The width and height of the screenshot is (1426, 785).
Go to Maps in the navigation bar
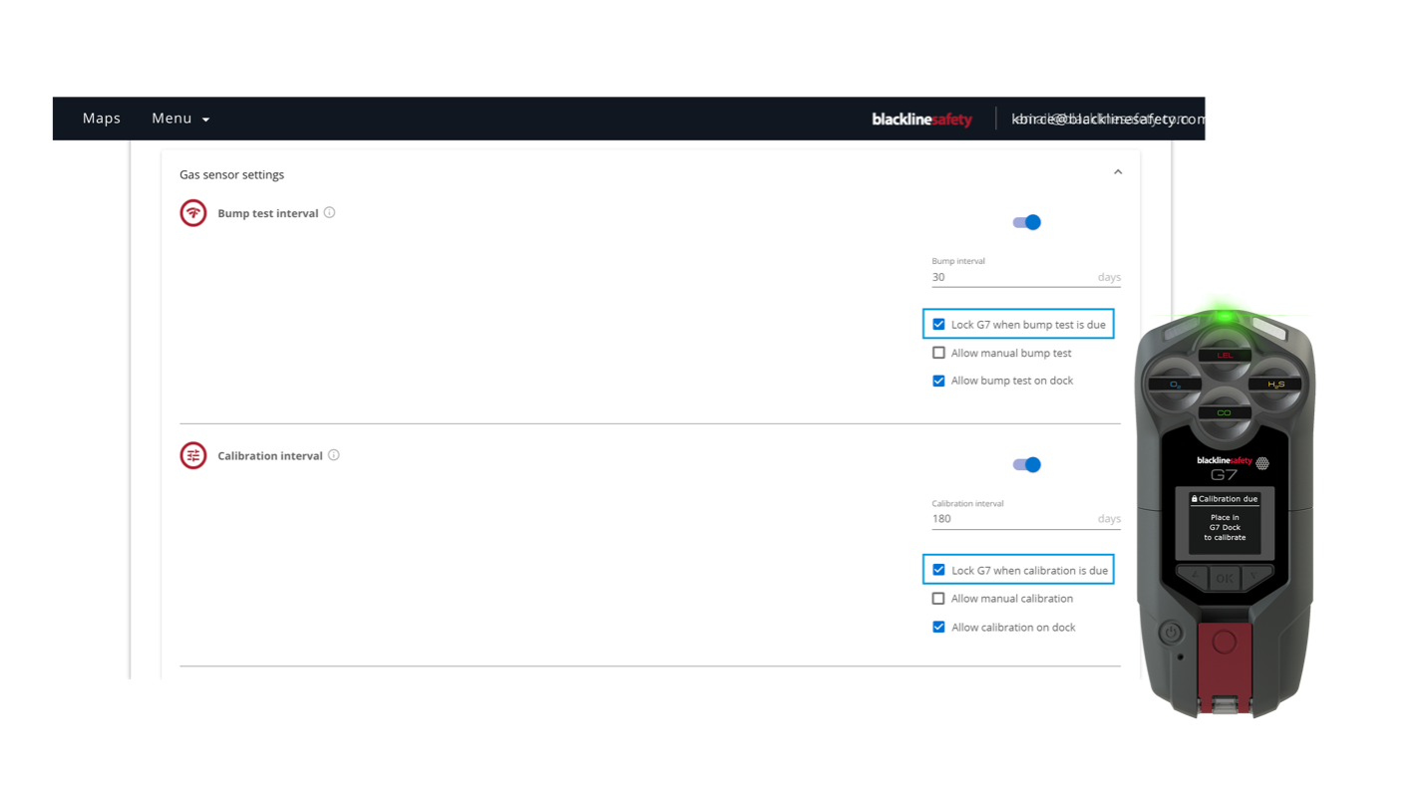(x=102, y=119)
